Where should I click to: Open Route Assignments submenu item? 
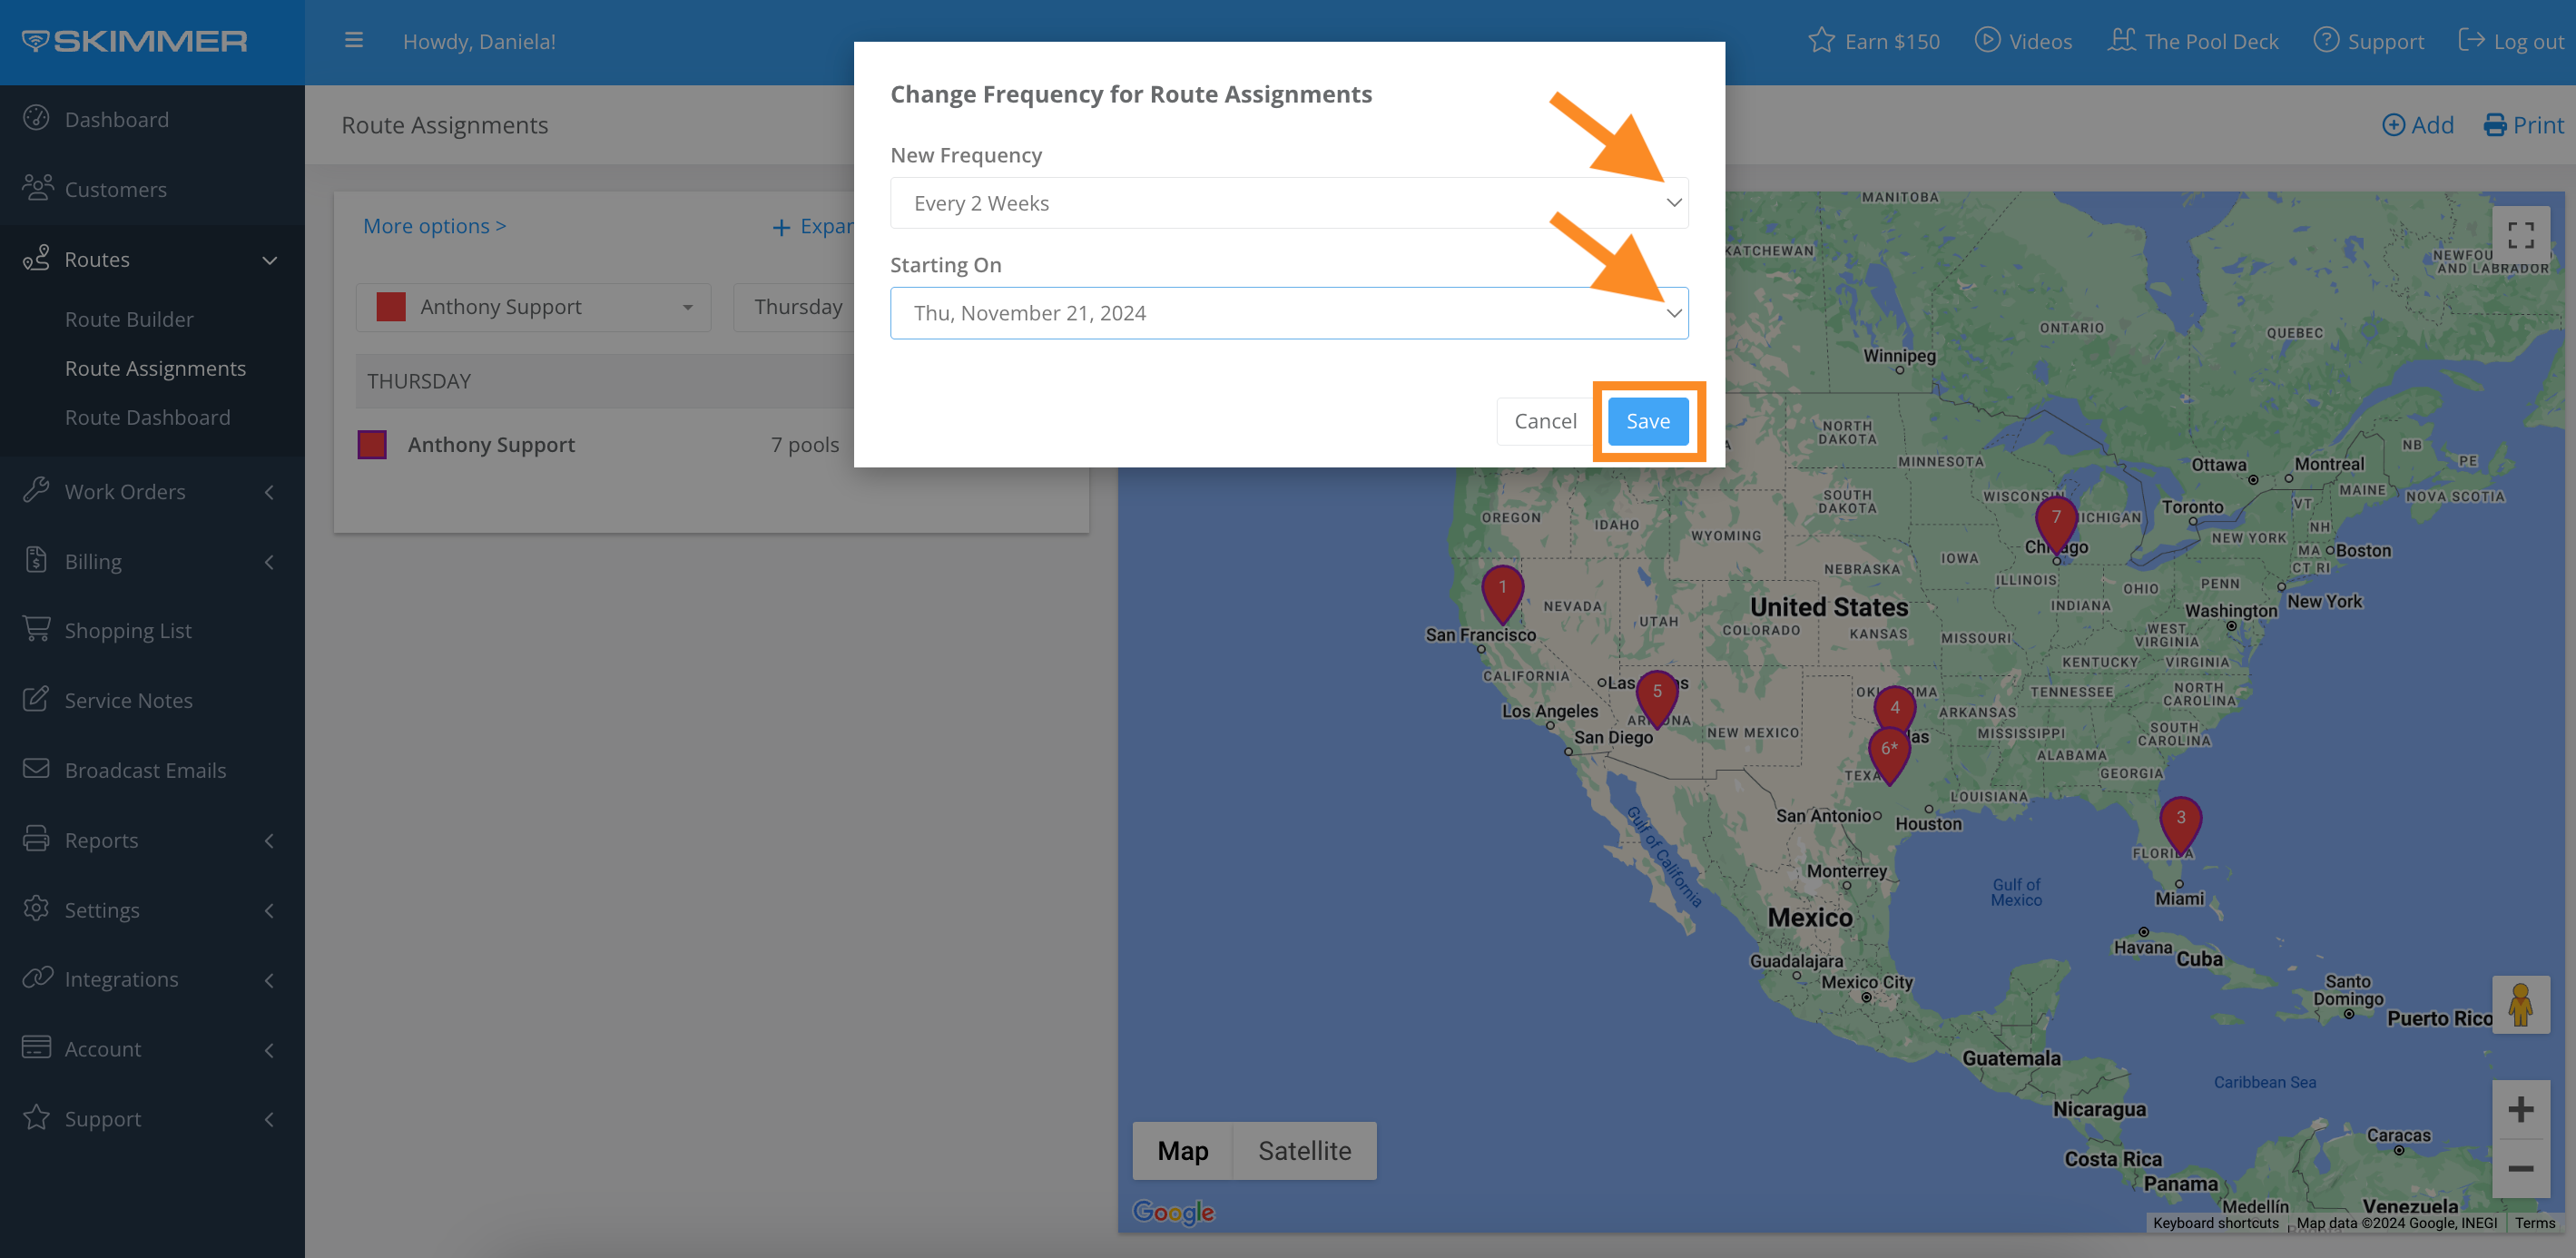click(x=155, y=368)
